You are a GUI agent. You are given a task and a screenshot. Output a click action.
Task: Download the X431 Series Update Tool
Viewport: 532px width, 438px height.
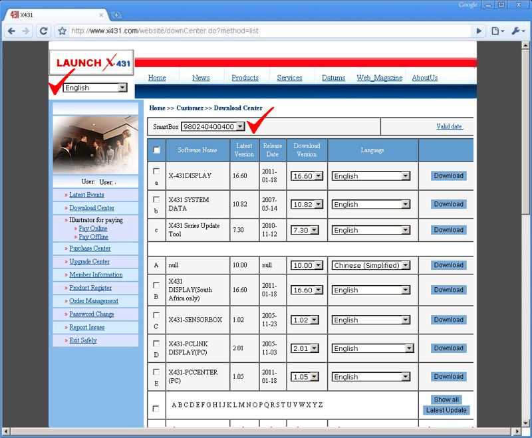pos(448,230)
